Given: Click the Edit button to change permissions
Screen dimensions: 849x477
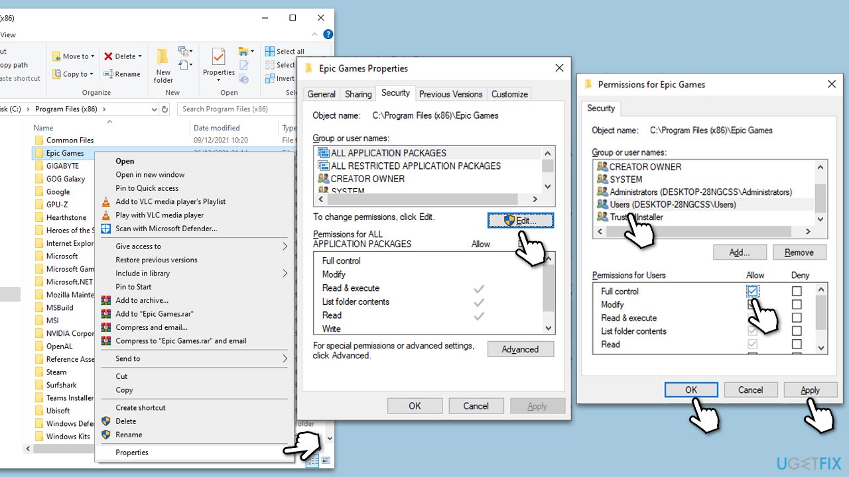Looking at the screenshot, I should click(x=520, y=220).
